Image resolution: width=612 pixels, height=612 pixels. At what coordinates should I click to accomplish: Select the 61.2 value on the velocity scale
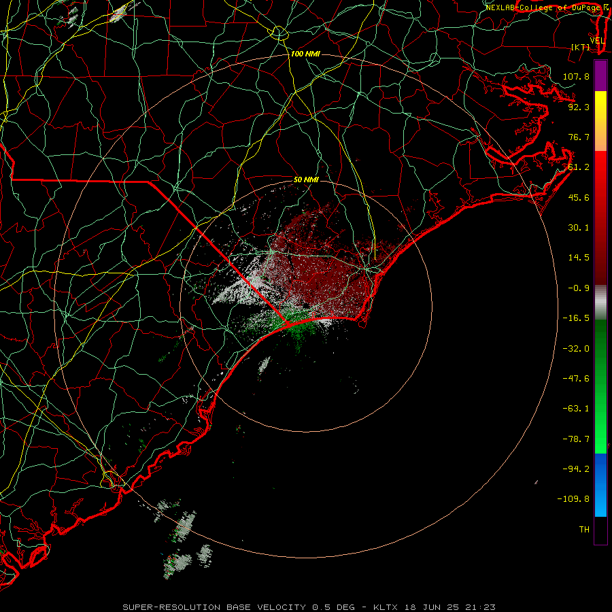point(579,167)
